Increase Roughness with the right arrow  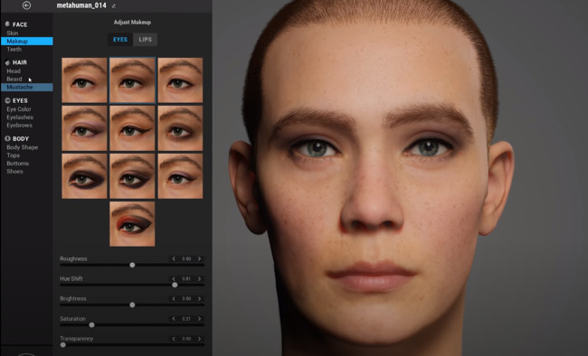tap(200, 258)
